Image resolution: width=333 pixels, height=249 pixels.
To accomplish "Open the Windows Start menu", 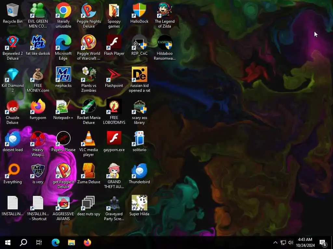I will click(8, 243).
